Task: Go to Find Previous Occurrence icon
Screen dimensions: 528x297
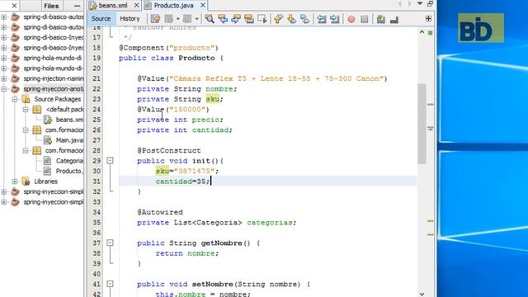Action: pyautogui.click(x=223, y=19)
